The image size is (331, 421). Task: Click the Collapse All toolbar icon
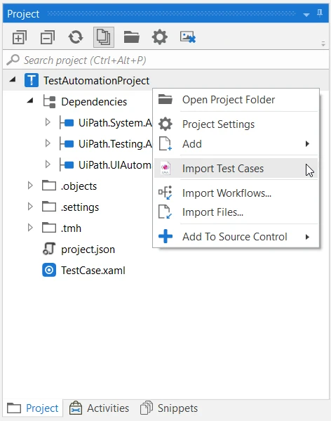tap(48, 37)
